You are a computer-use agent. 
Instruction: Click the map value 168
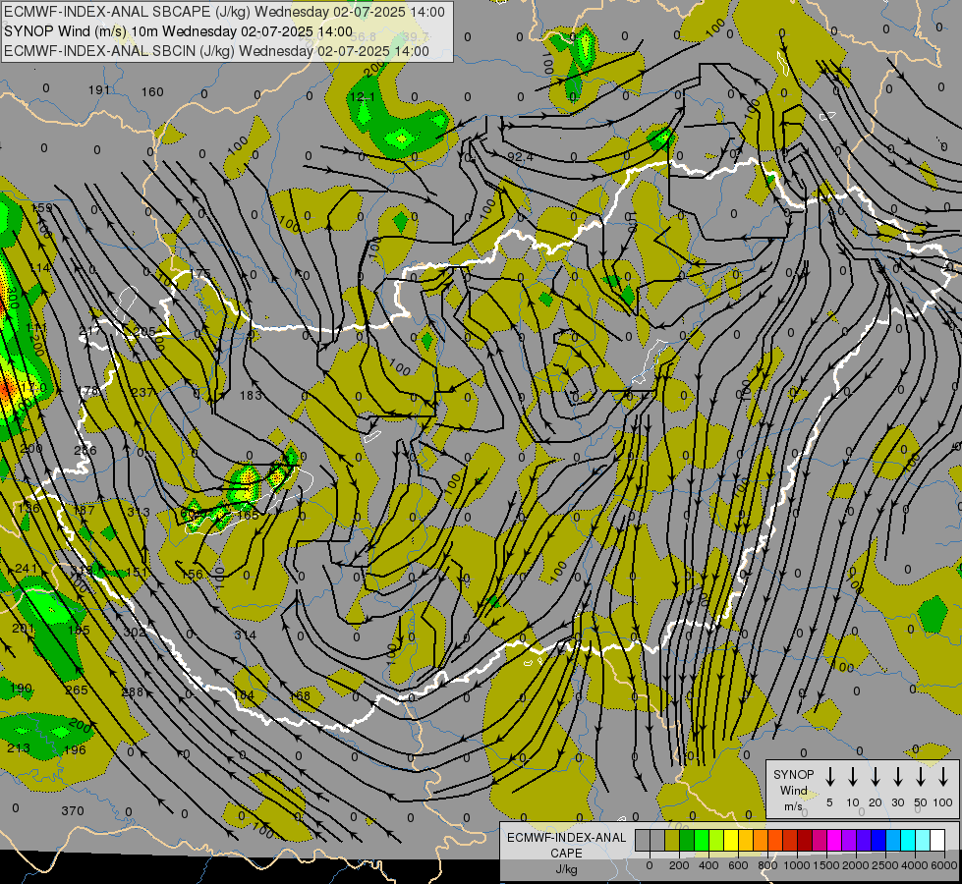[x=300, y=695]
